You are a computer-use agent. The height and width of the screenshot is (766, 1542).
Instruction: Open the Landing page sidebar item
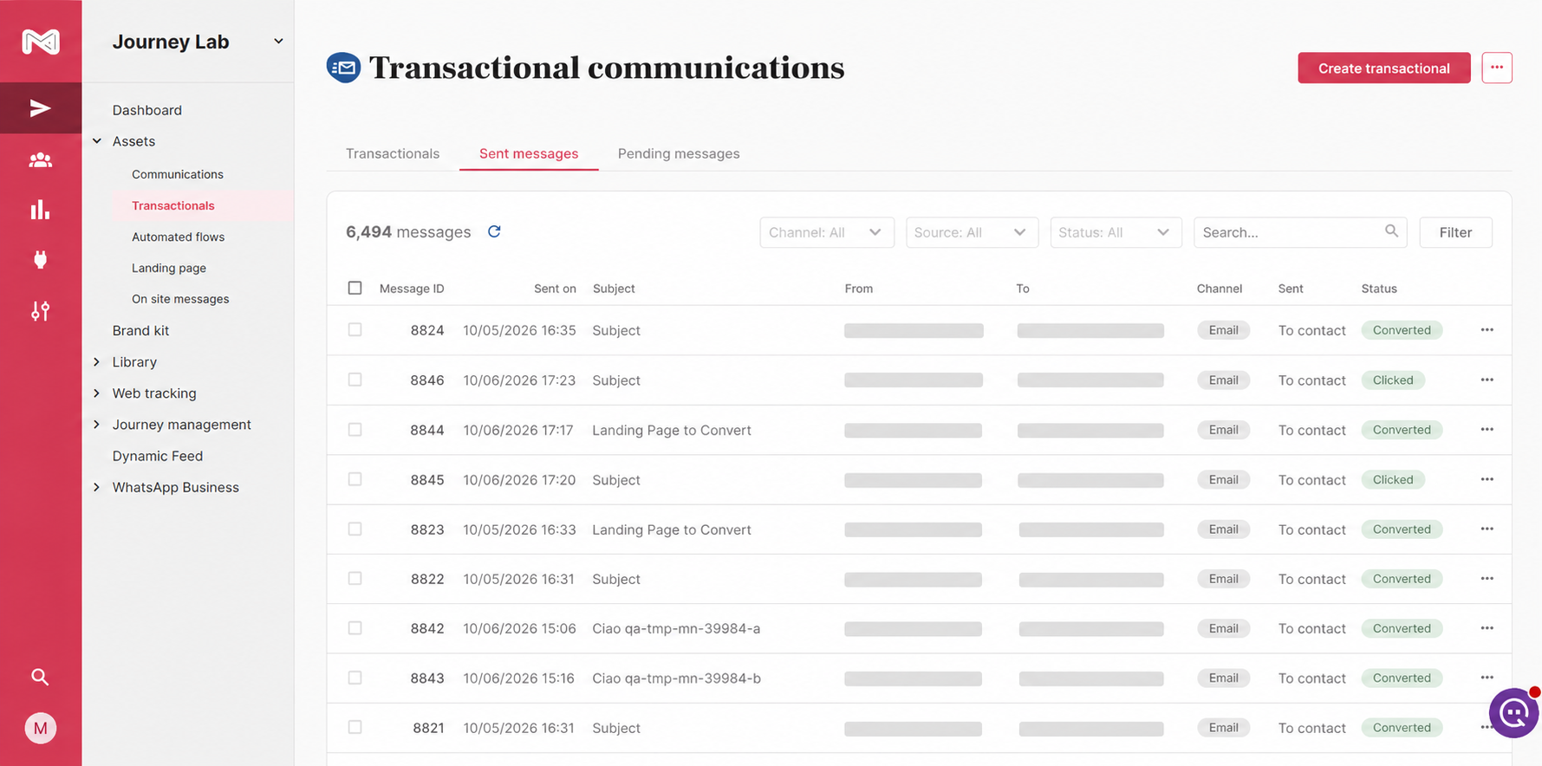169,268
